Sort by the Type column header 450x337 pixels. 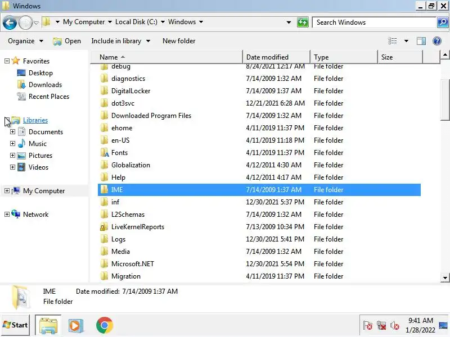pos(344,57)
